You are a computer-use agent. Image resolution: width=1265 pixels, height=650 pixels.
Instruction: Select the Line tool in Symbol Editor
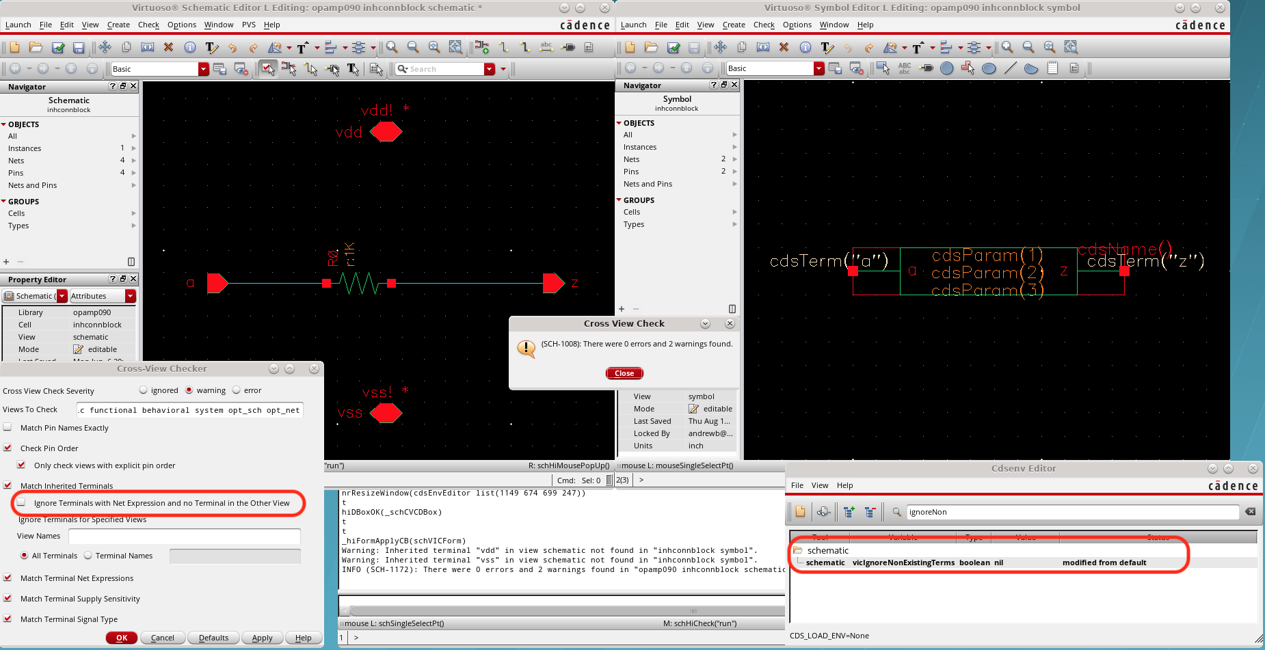tap(1010, 68)
